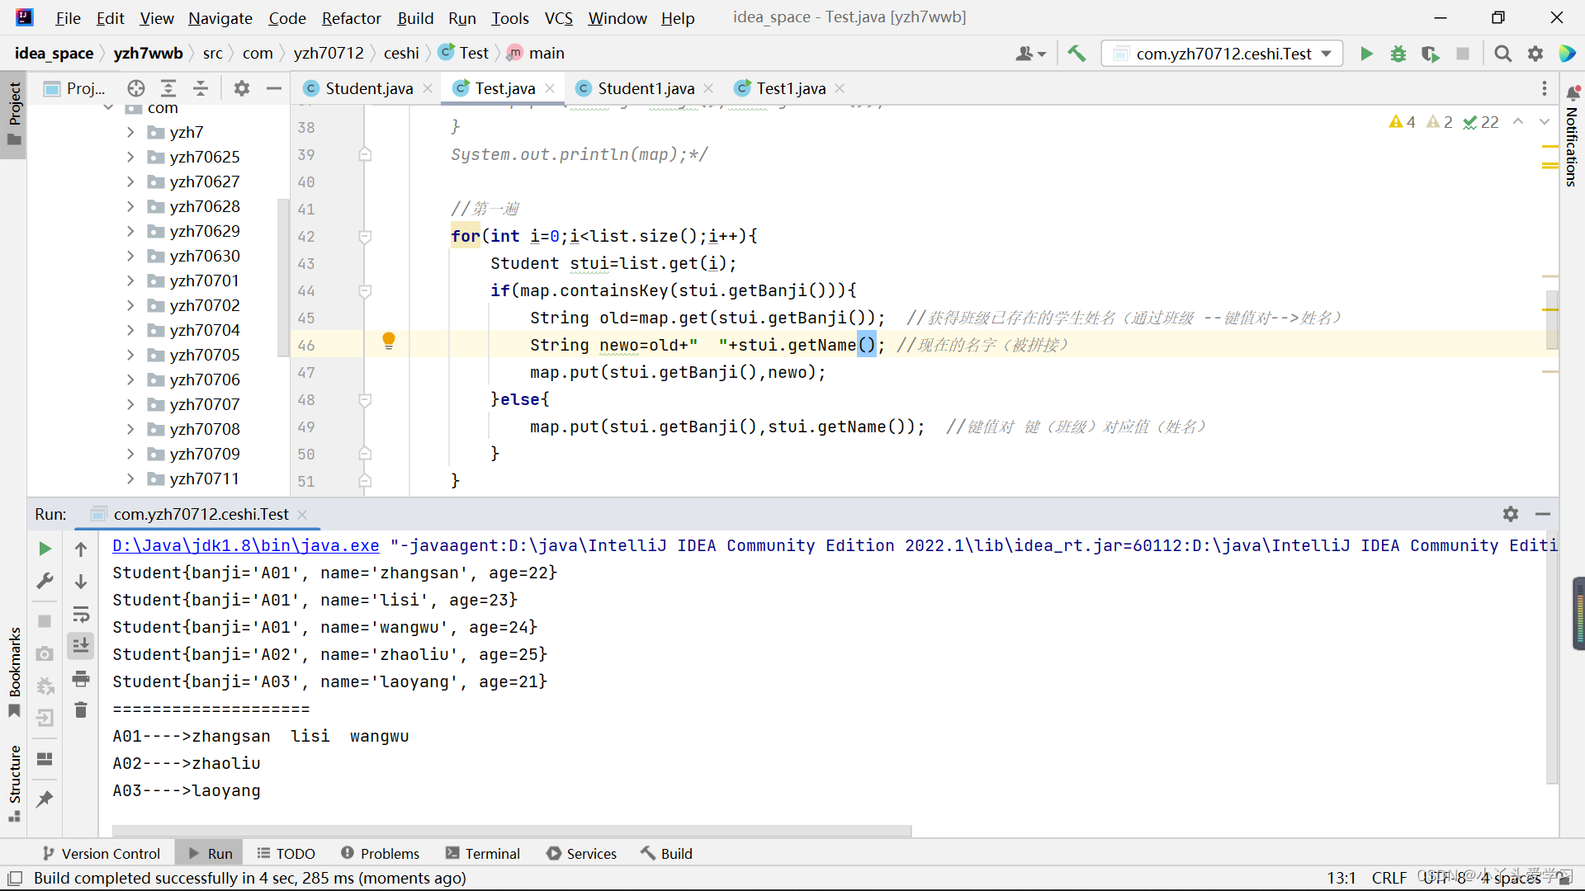Toggle tool window bars icon in status bar
1585x891 pixels.
15,878
